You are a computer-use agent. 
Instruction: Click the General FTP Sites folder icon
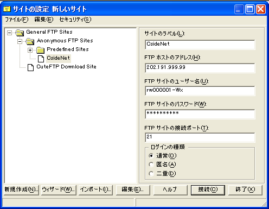click(x=20, y=33)
